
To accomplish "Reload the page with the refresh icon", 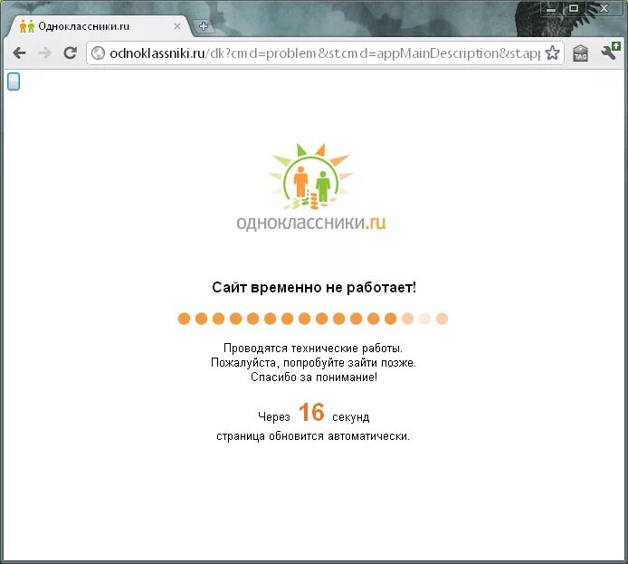I will (71, 53).
